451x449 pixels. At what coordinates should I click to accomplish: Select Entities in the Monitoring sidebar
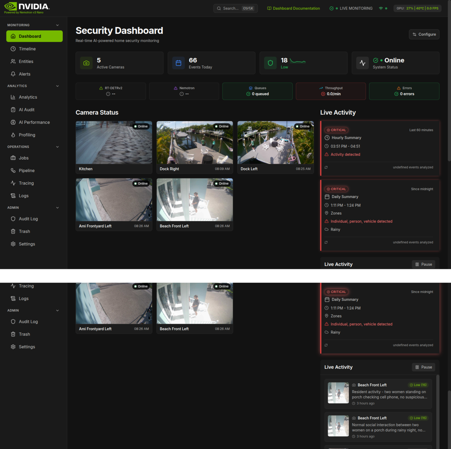26,61
